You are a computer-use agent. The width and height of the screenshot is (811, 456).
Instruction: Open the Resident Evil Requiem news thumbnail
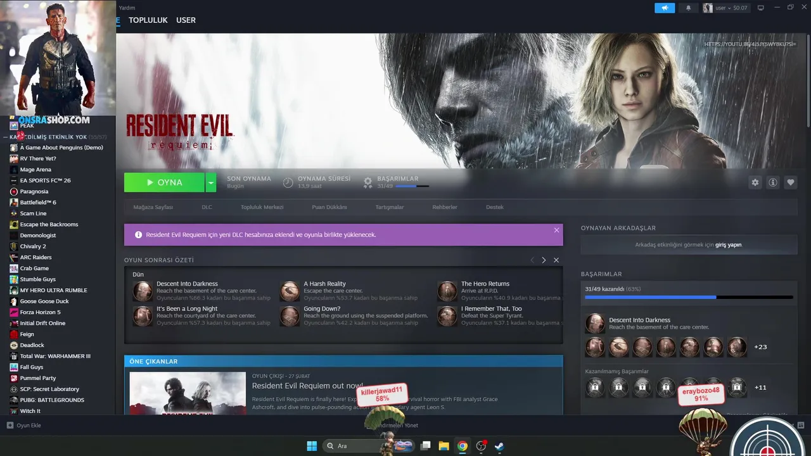188,393
